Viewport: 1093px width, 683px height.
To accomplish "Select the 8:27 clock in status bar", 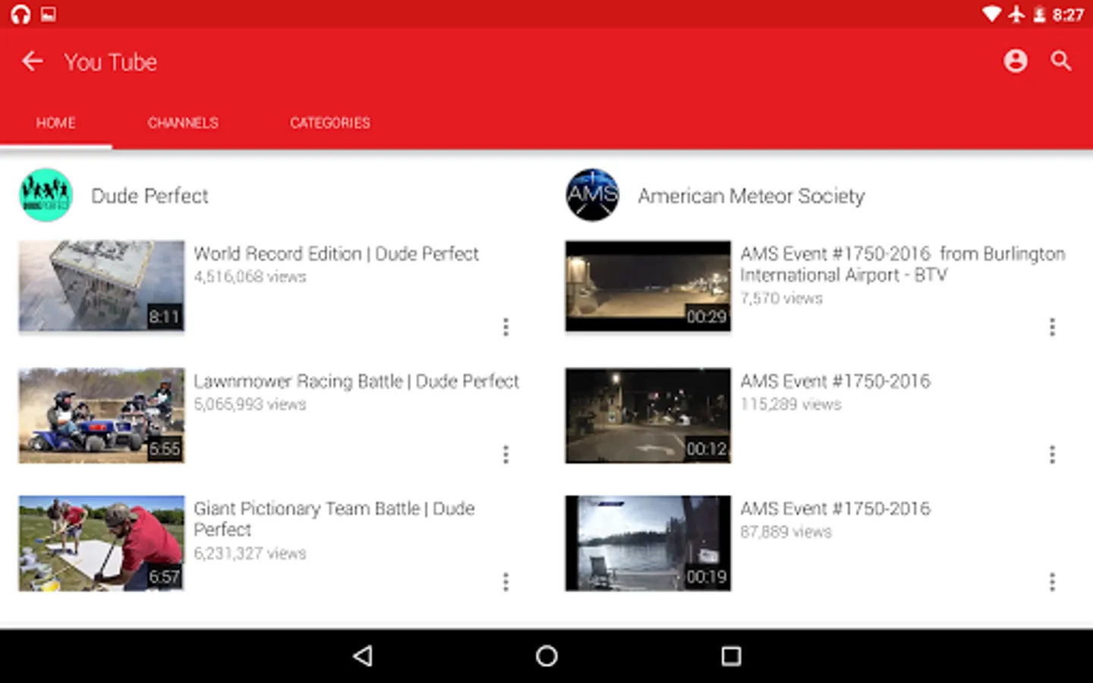I will 1068,14.
